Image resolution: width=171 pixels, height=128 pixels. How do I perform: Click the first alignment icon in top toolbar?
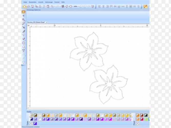tap(99, 6)
